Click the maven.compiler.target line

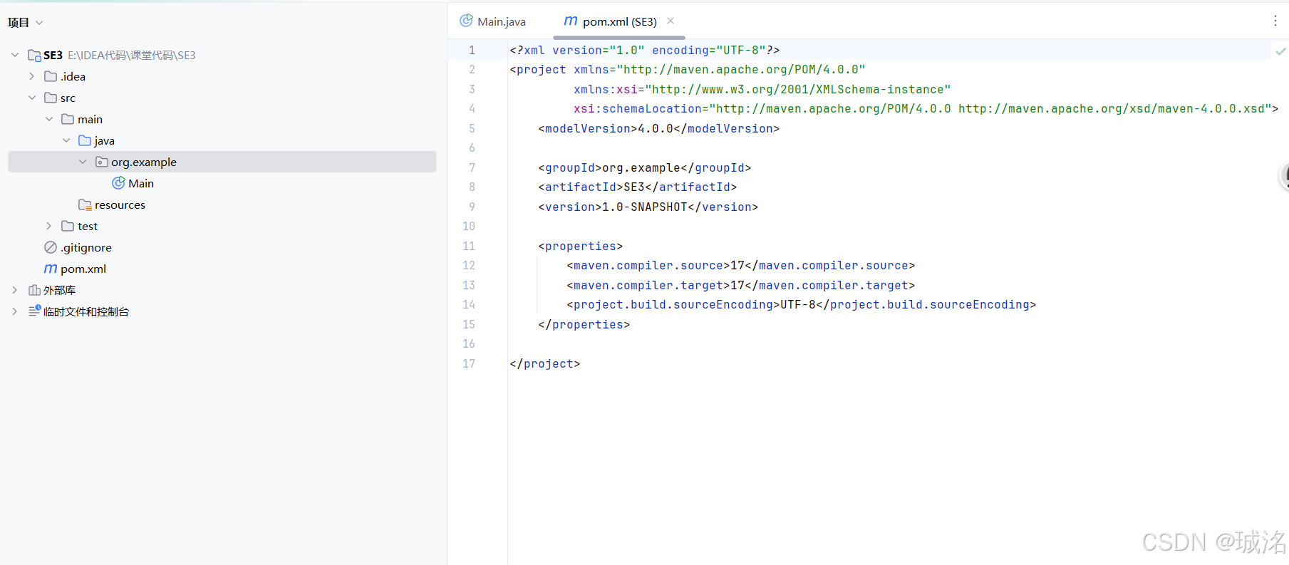[740, 285]
